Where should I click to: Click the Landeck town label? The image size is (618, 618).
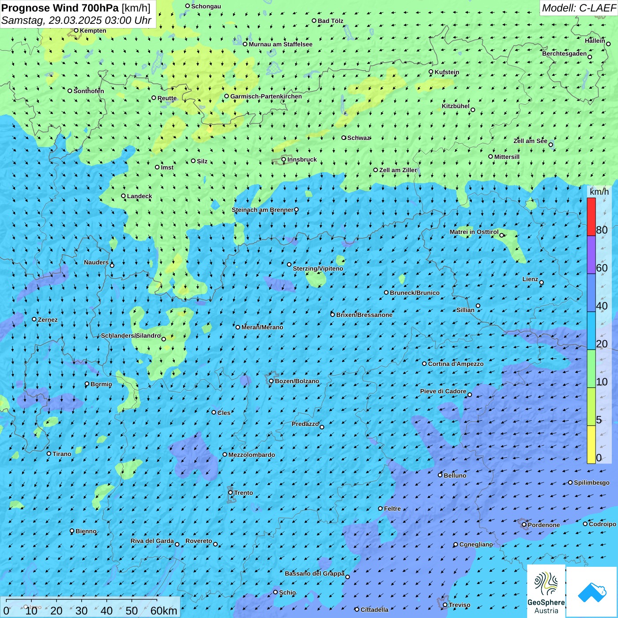(x=139, y=196)
